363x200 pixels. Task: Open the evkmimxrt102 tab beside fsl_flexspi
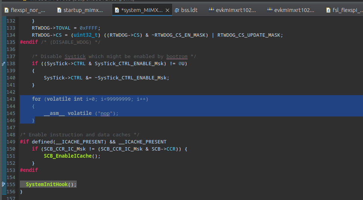pyautogui.click(x=294, y=10)
